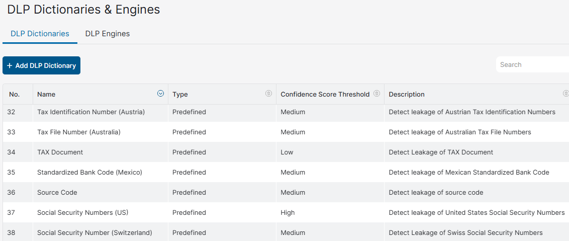
Task: Click the Description column header text
Action: tap(407, 94)
